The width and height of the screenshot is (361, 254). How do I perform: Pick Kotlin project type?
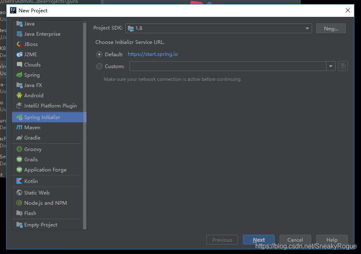(x=47, y=181)
